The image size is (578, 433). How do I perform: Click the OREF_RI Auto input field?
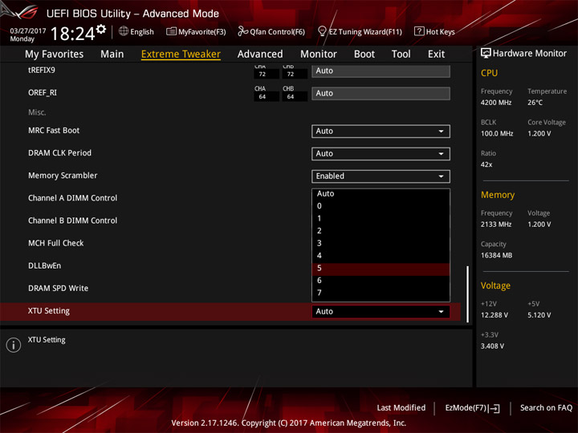point(381,94)
